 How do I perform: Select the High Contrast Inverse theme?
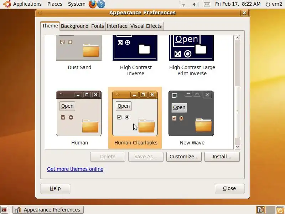point(135,48)
